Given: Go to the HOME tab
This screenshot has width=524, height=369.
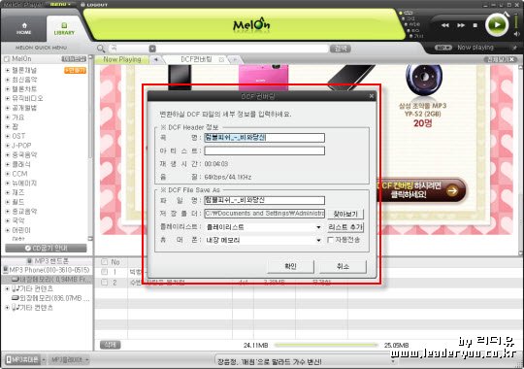Looking at the screenshot, I should pos(23,29).
